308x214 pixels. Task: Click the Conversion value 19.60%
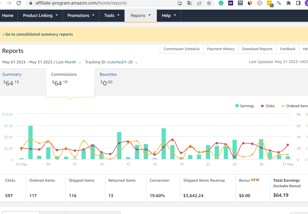pos(157,196)
